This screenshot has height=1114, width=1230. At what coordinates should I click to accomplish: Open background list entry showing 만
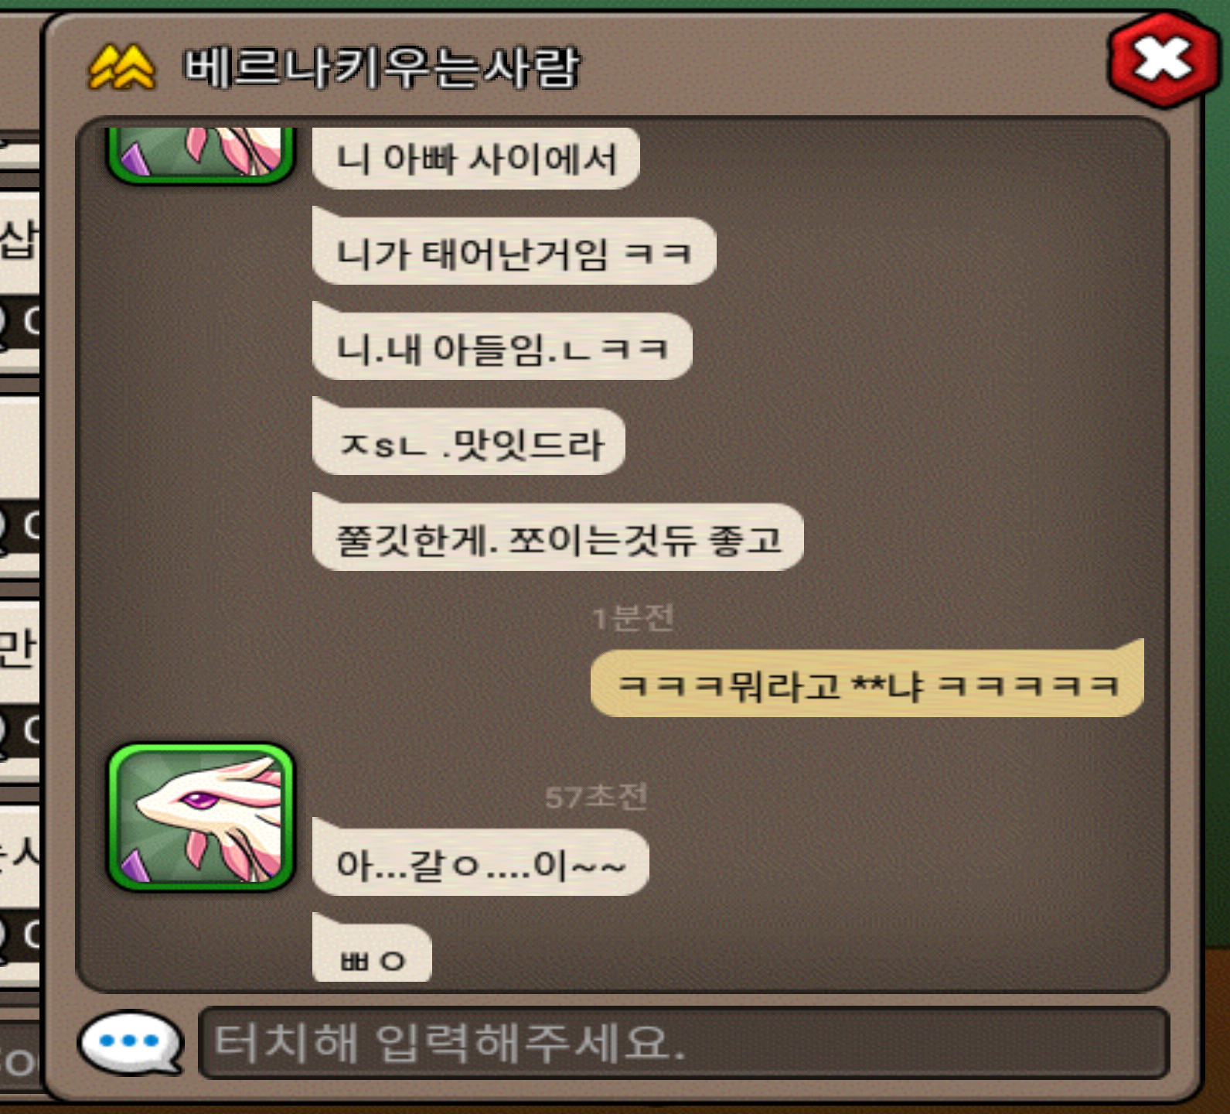[19, 648]
